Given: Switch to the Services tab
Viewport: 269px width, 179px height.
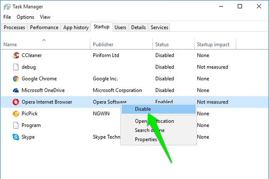Looking at the screenshot, I should click(x=159, y=28).
